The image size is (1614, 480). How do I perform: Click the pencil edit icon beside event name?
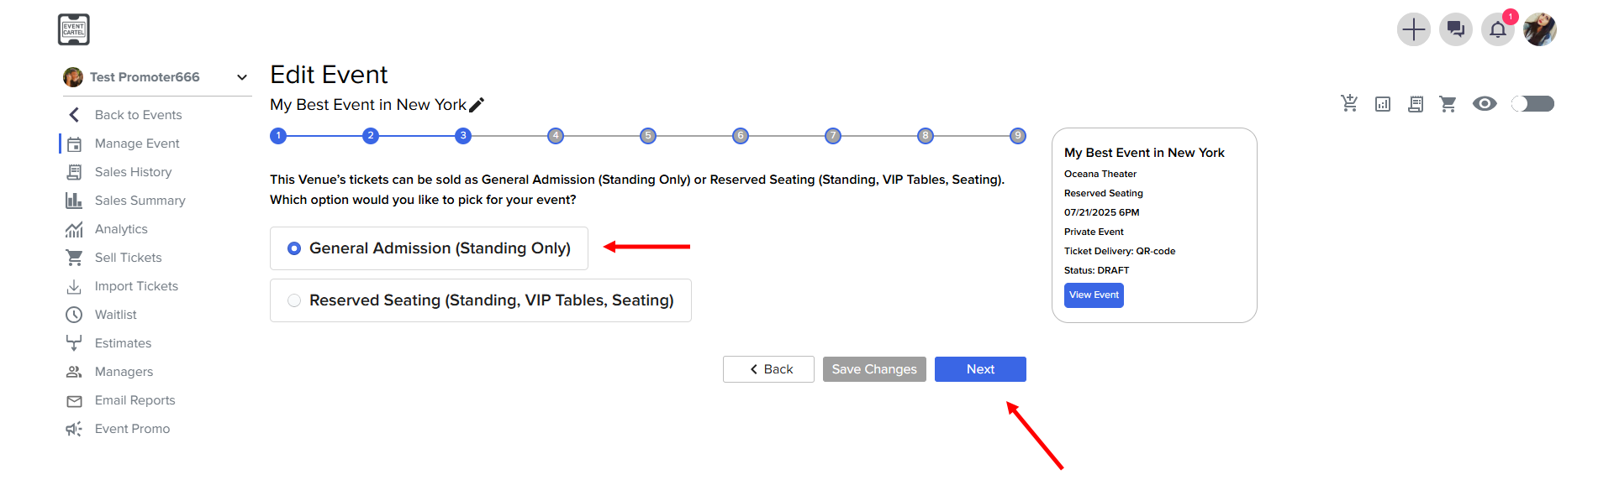coord(477,105)
